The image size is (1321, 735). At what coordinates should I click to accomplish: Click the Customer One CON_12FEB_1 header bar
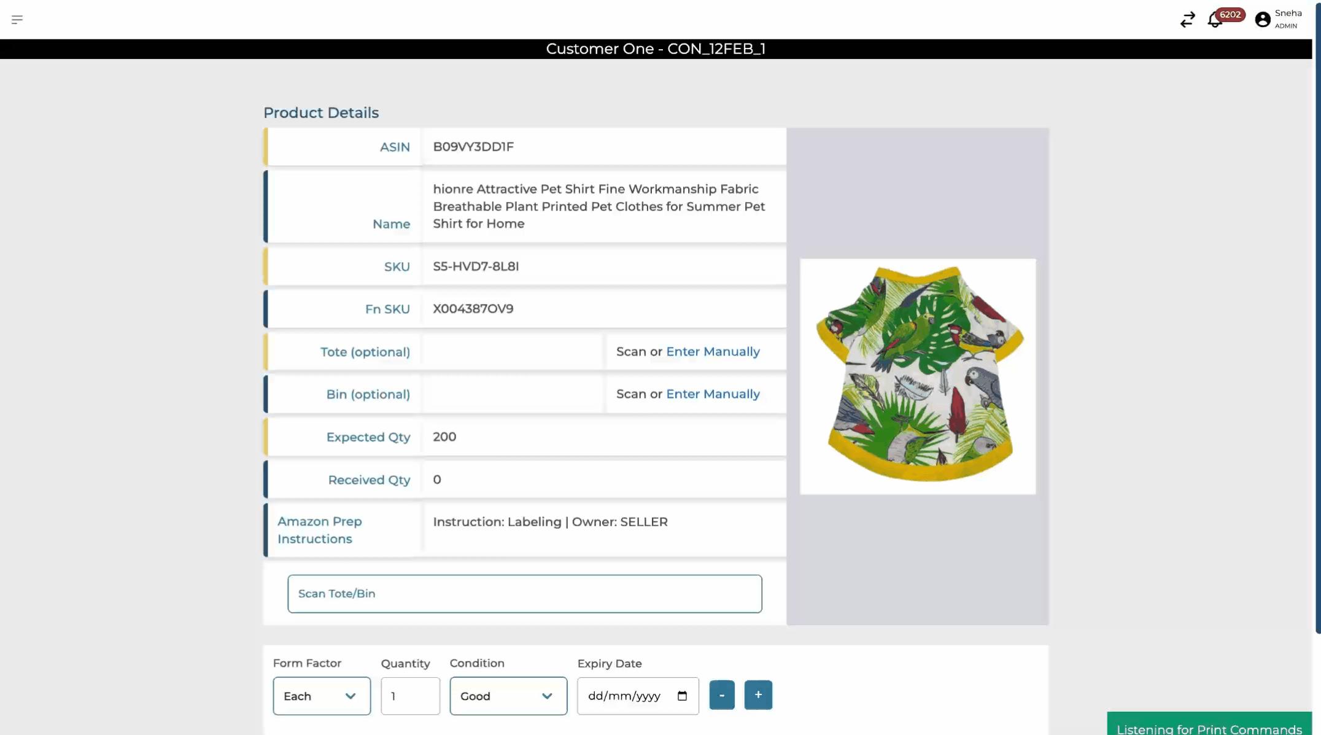pos(656,49)
